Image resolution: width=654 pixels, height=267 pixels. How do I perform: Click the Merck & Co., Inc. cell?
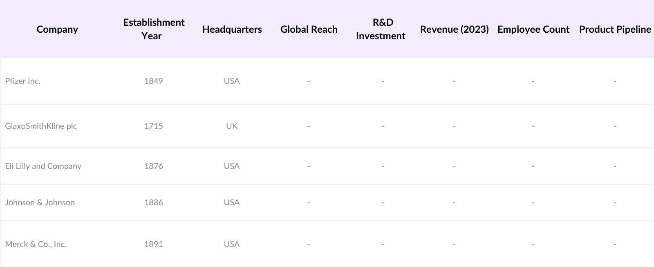(36, 244)
